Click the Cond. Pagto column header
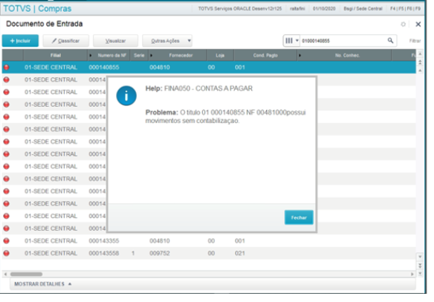This screenshot has height=302, width=434. pyautogui.click(x=265, y=56)
